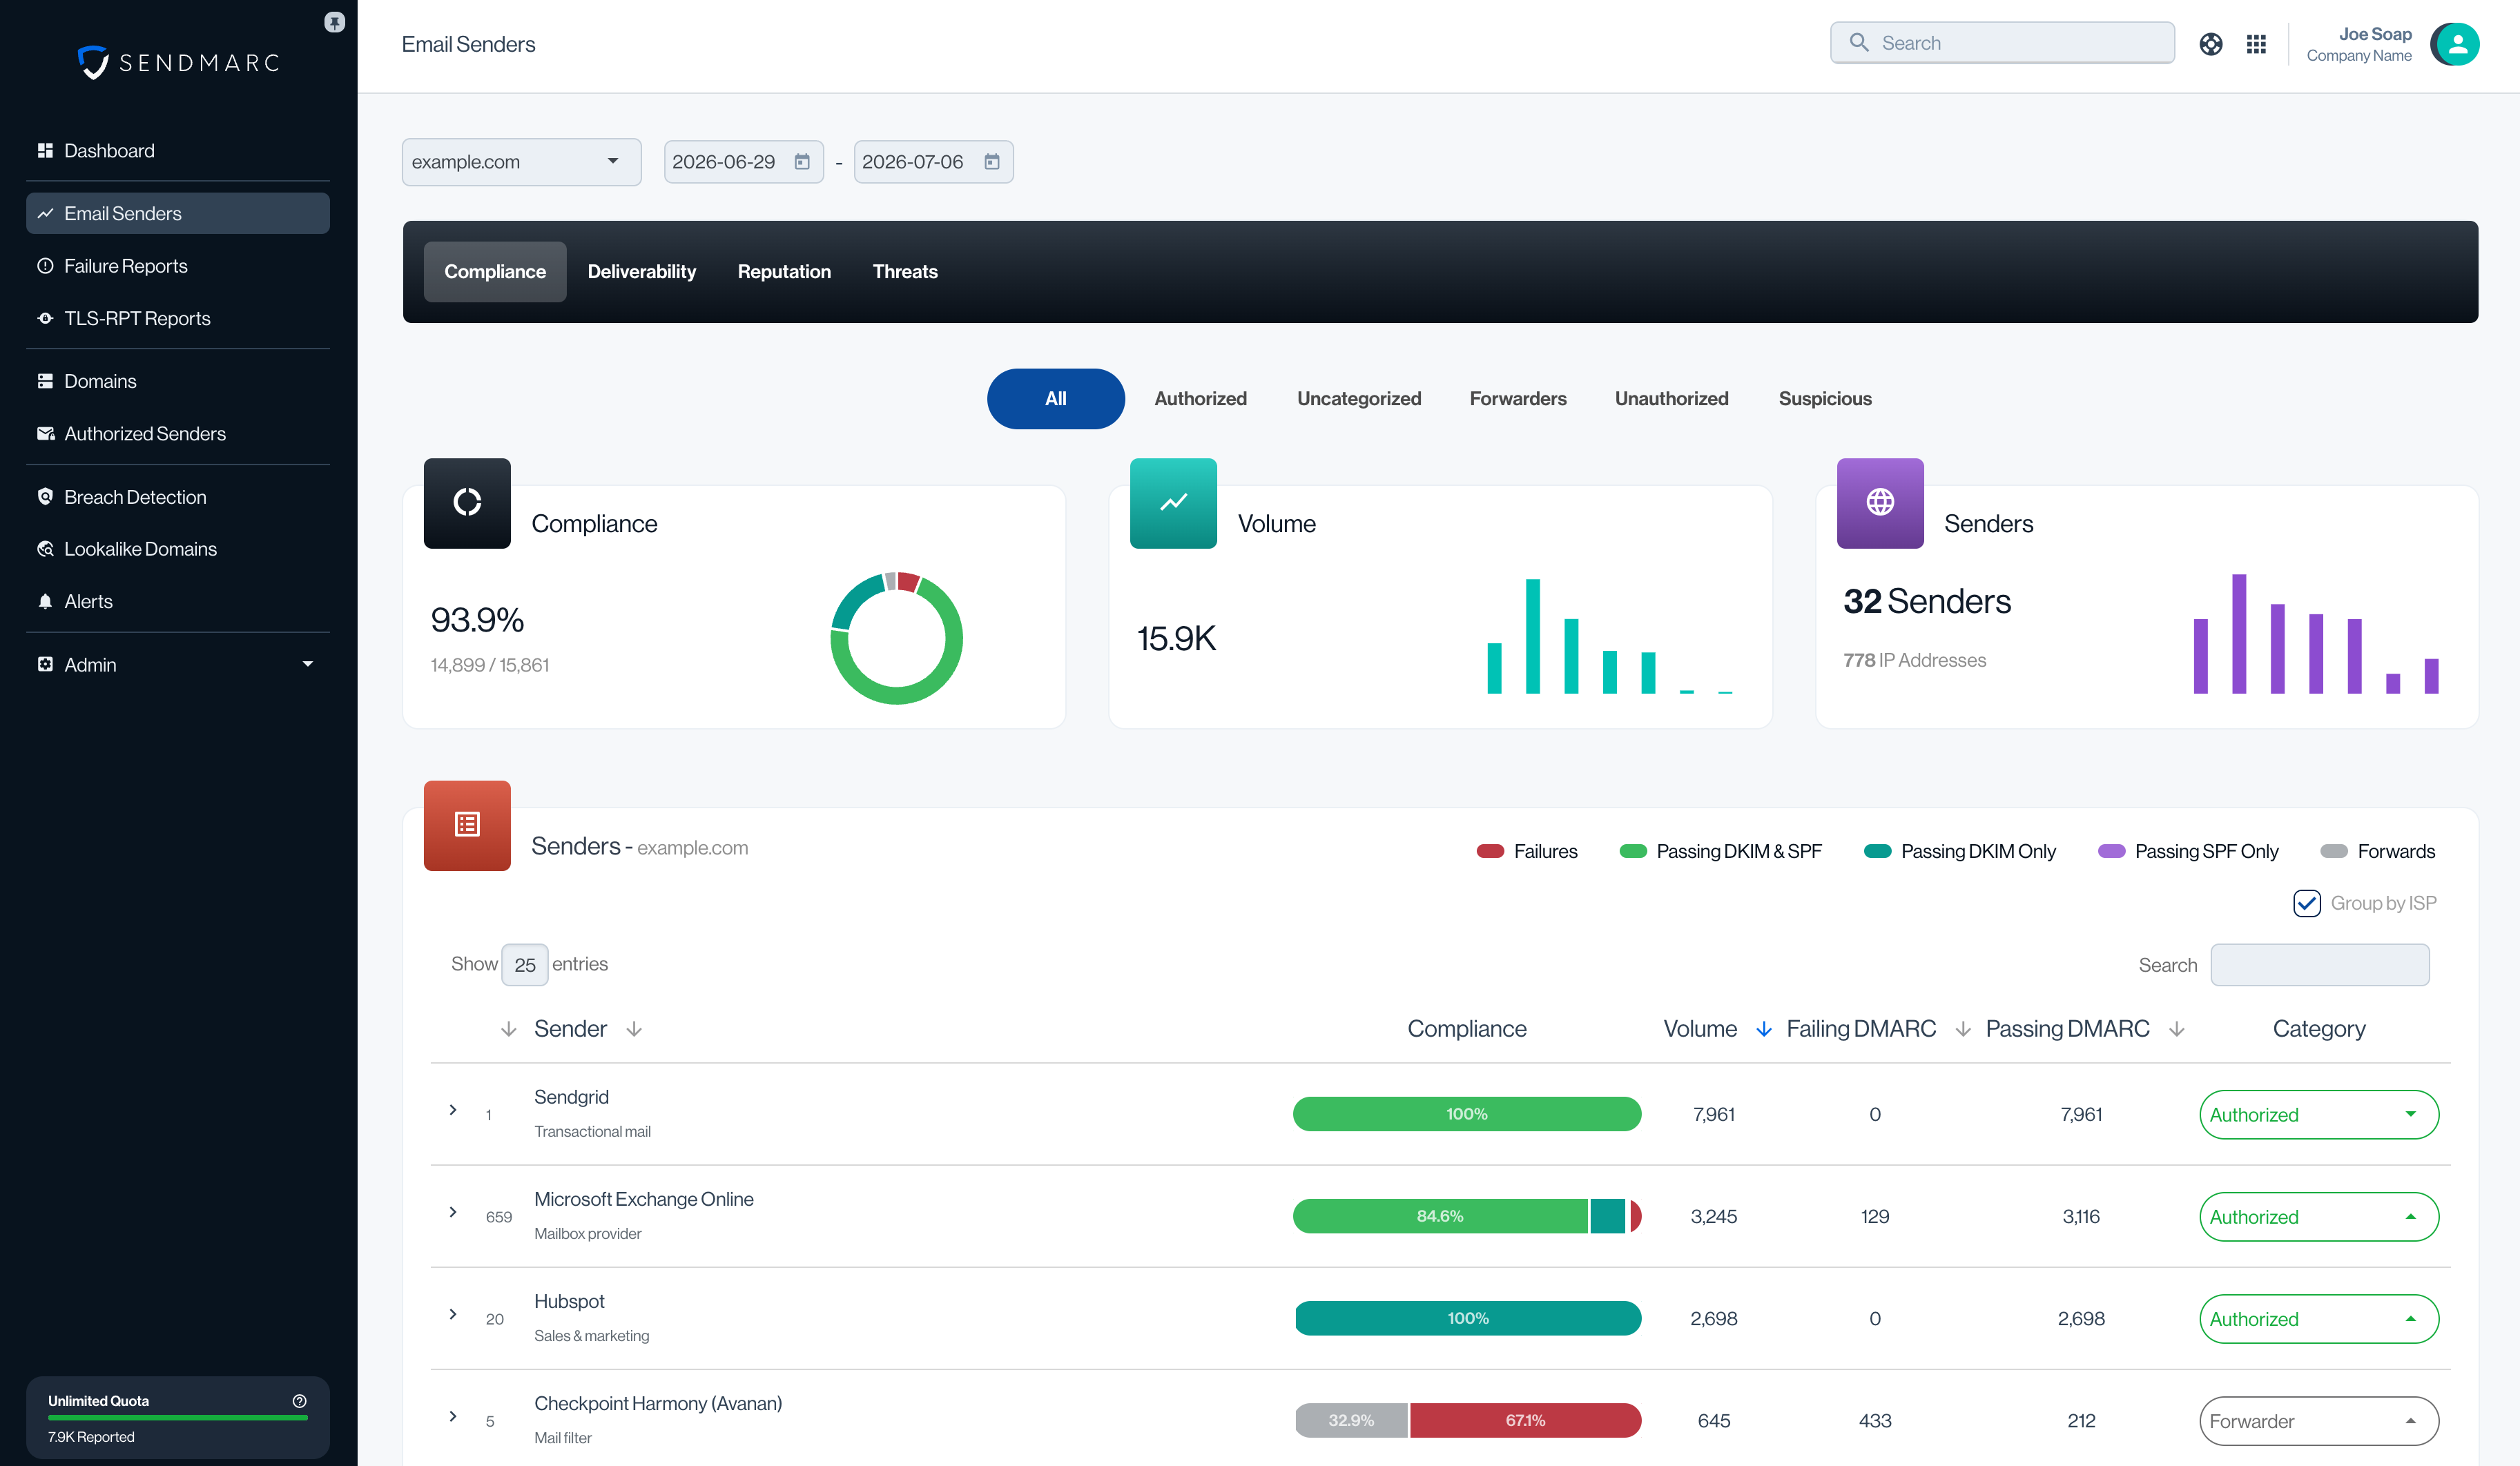Open Hubspot's Authorized category dropdown

point(2319,1318)
